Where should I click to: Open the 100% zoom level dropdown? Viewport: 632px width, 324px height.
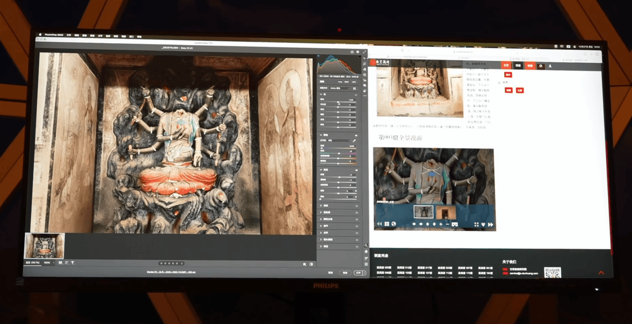[48, 263]
